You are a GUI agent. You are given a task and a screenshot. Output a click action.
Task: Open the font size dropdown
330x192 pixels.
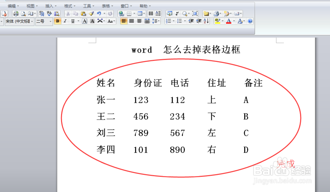[49, 21]
